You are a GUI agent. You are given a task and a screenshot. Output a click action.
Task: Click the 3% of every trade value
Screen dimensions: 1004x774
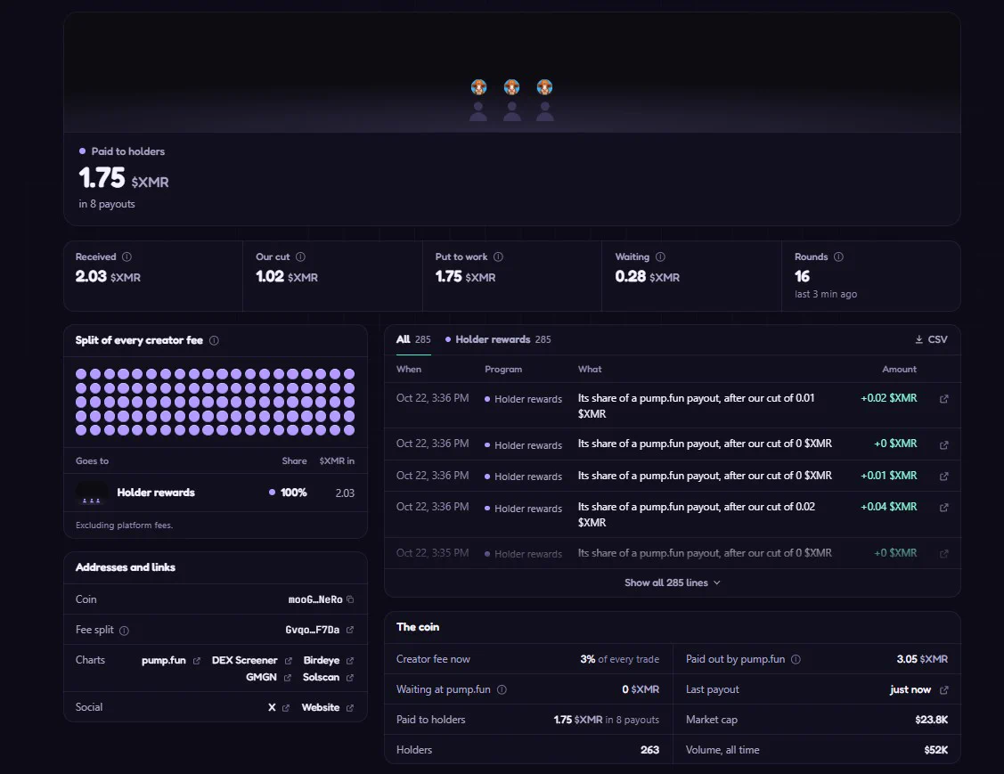pos(619,659)
